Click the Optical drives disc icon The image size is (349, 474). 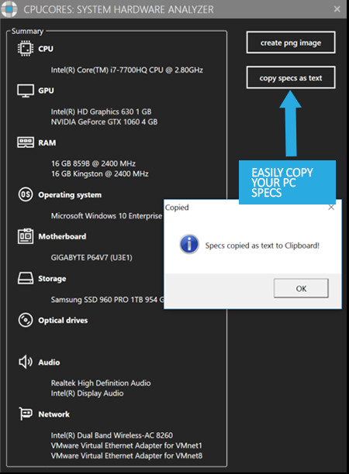click(x=26, y=320)
